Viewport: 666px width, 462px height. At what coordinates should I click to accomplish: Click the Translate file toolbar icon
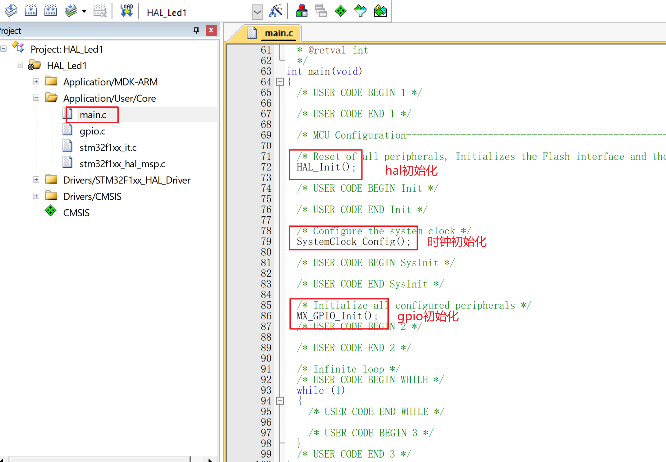click(x=11, y=11)
